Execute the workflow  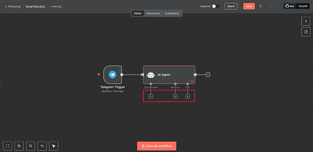[156, 146]
